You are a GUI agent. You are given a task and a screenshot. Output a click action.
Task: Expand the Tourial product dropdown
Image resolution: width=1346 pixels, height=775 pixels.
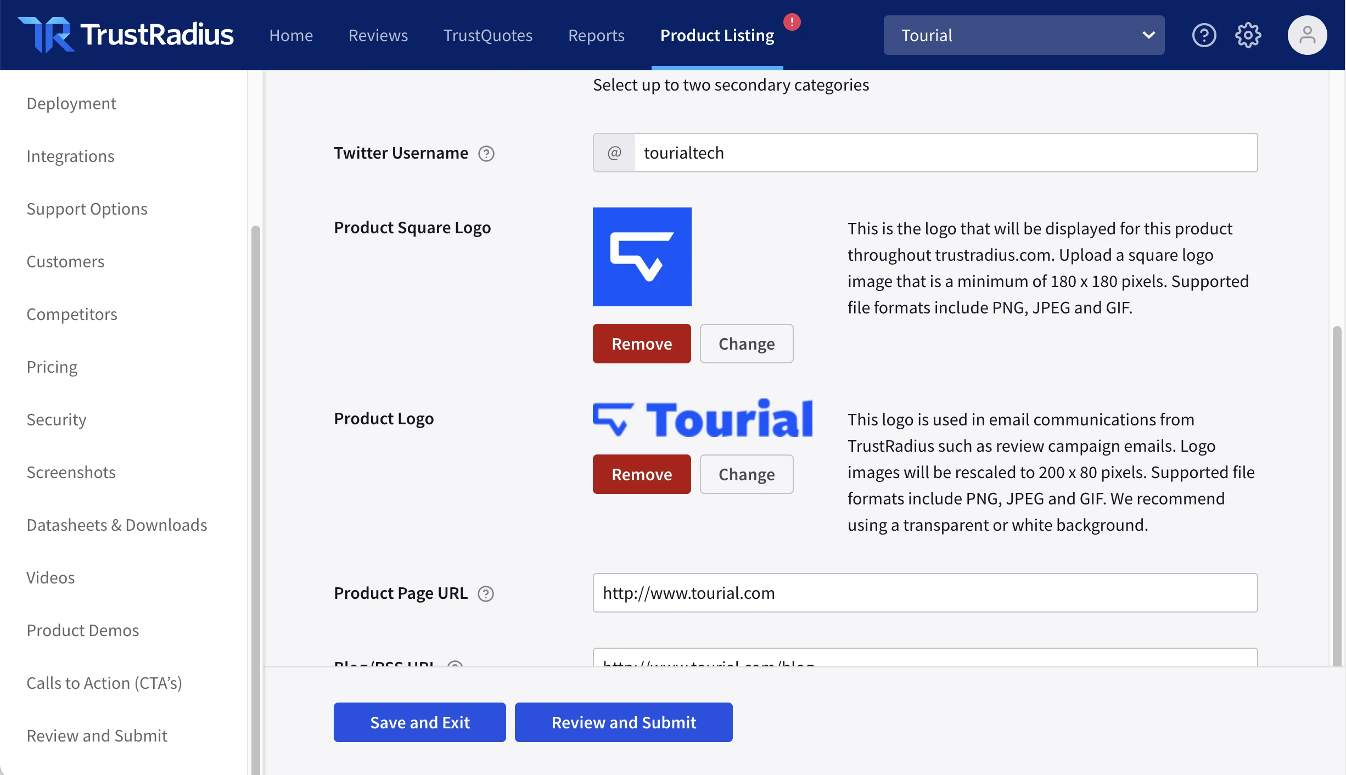pos(1024,35)
